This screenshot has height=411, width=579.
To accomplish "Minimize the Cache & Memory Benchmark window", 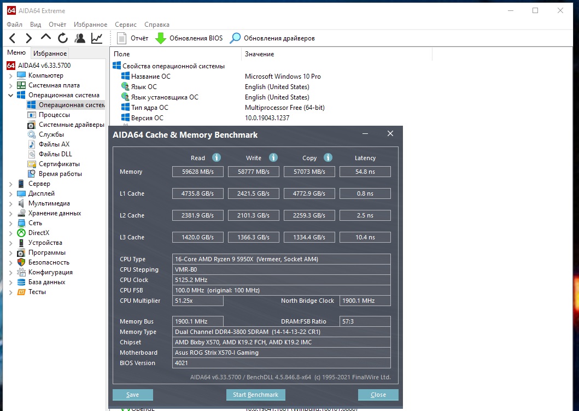I will (x=365, y=134).
